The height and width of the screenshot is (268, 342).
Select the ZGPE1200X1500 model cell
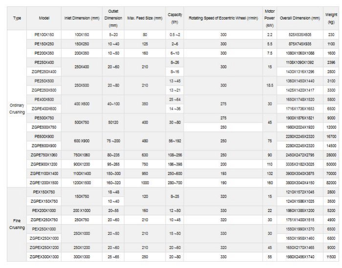[x=44, y=182]
